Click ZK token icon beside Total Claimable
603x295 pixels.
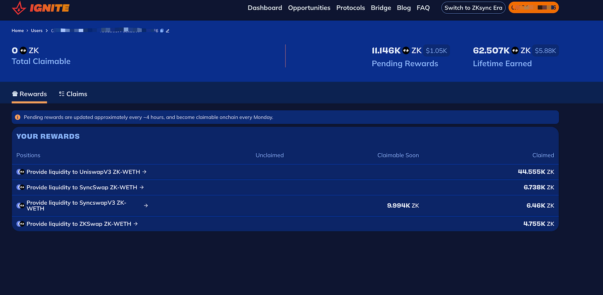(23, 51)
